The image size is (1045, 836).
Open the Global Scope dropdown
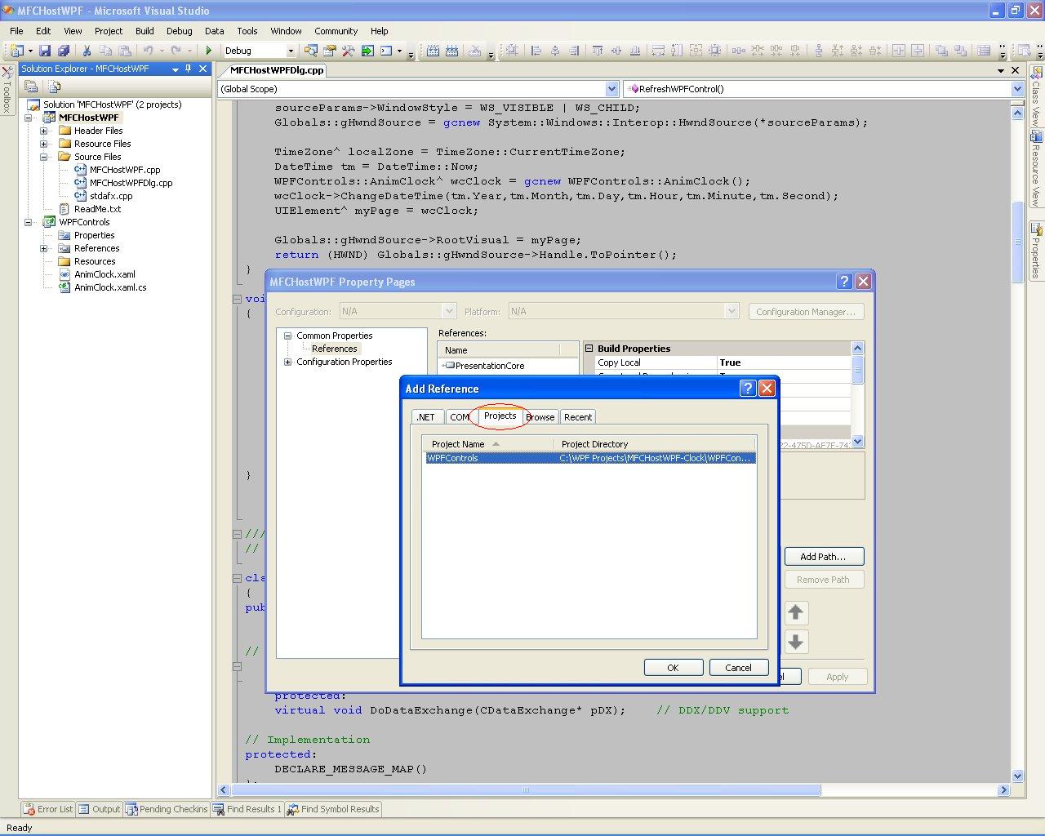coord(612,89)
